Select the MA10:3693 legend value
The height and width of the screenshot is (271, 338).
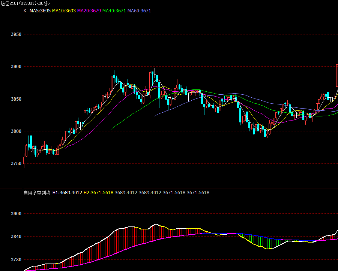[64, 11]
